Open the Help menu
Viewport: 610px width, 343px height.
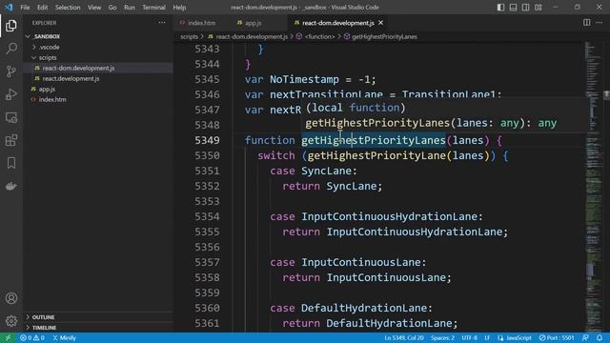click(x=179, y=7)
